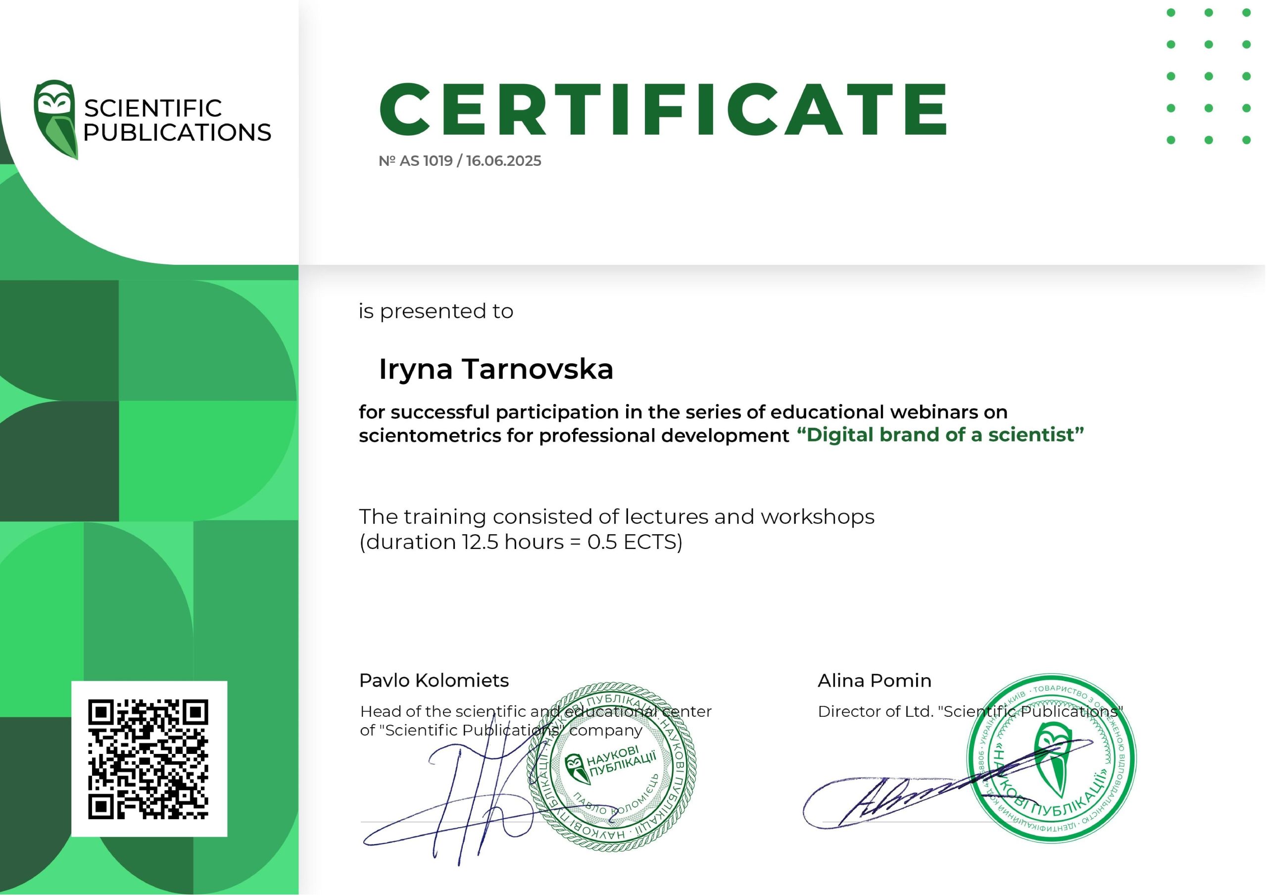Viewport: 1267px width, 896px height.
Task: Click the bright green square pattern block
Action: [x=207, y=461]
